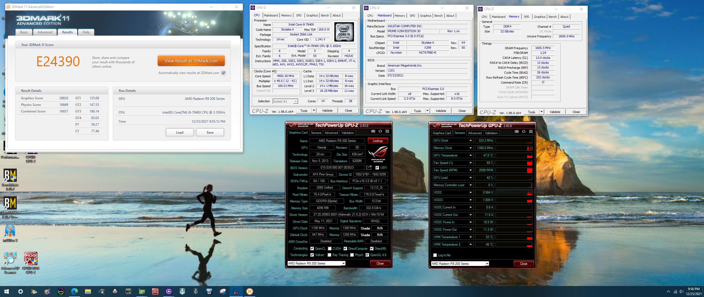Click the Intel Core i9 logo in CPU-Z
Screen dimensions: 704x297
(x=344, y=32)
